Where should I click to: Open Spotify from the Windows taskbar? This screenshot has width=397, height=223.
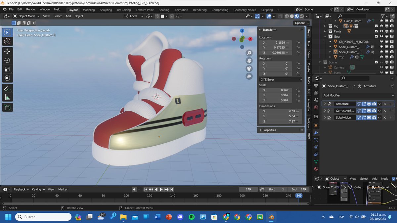tap(192, 217)
